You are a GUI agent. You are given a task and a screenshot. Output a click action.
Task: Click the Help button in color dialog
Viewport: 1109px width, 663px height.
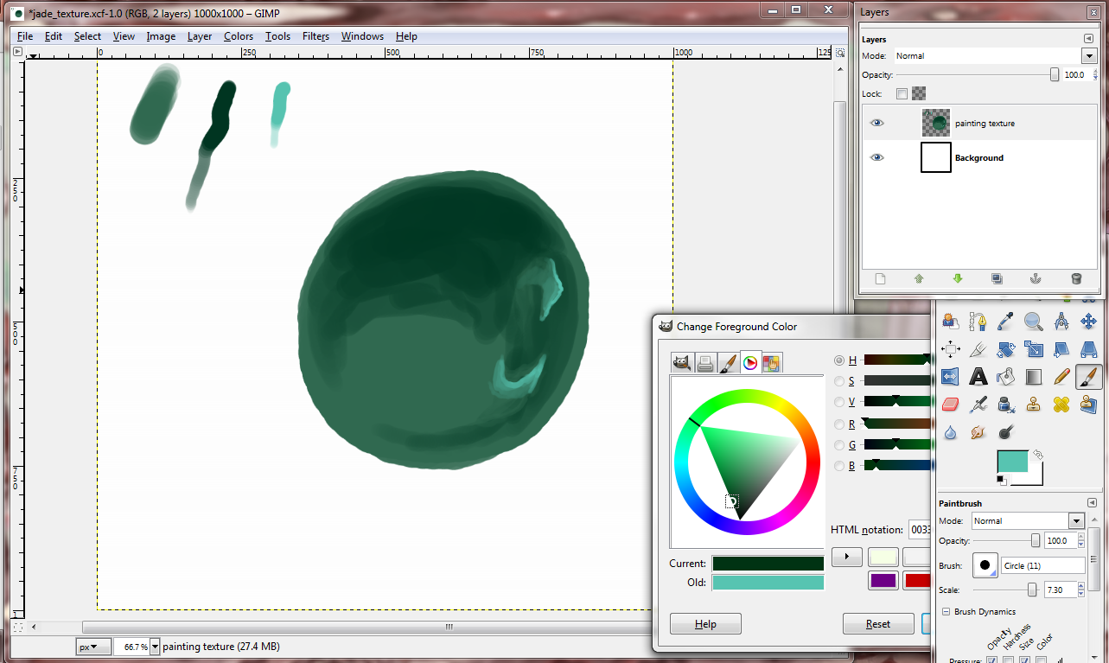click(705, 624)
